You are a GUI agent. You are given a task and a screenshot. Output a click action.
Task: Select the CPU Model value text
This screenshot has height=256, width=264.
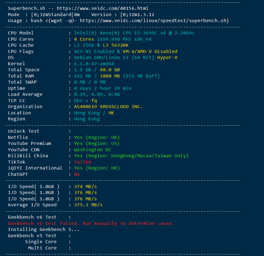pyautogui.click(x=134, y=33)
